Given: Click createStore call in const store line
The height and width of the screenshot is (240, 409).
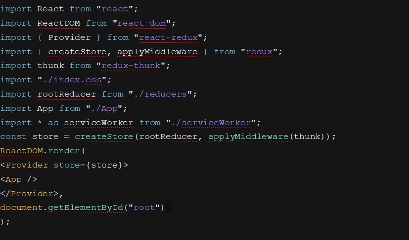Looking at the screenshot, I should pos(104,137).
